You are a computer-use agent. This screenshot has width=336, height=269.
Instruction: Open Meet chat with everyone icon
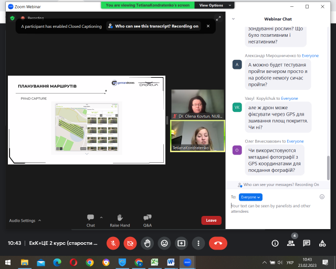(x=307, y=243)
